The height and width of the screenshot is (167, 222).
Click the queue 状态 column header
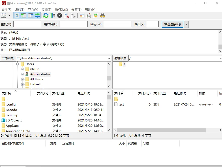tap(160, 143)
